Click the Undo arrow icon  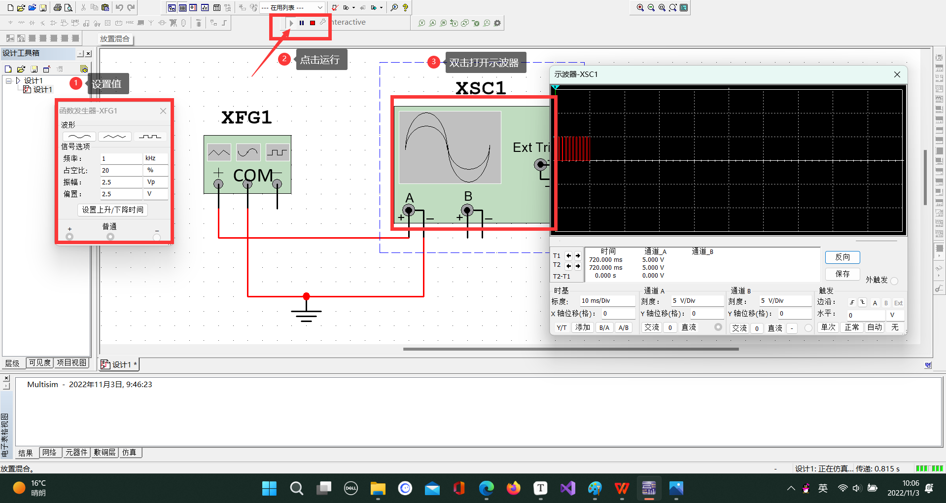click(x=119, y=8)
